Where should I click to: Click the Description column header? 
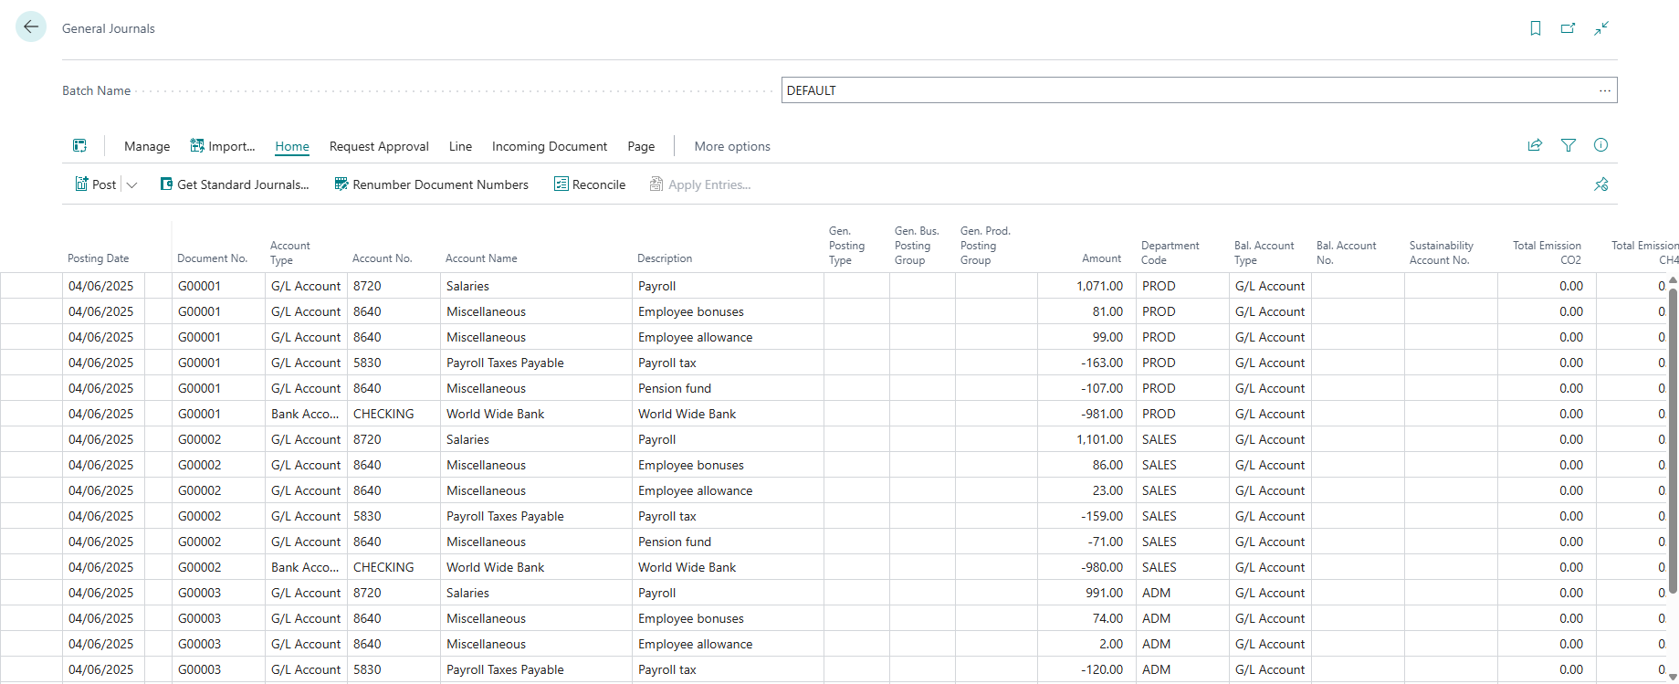665,258
